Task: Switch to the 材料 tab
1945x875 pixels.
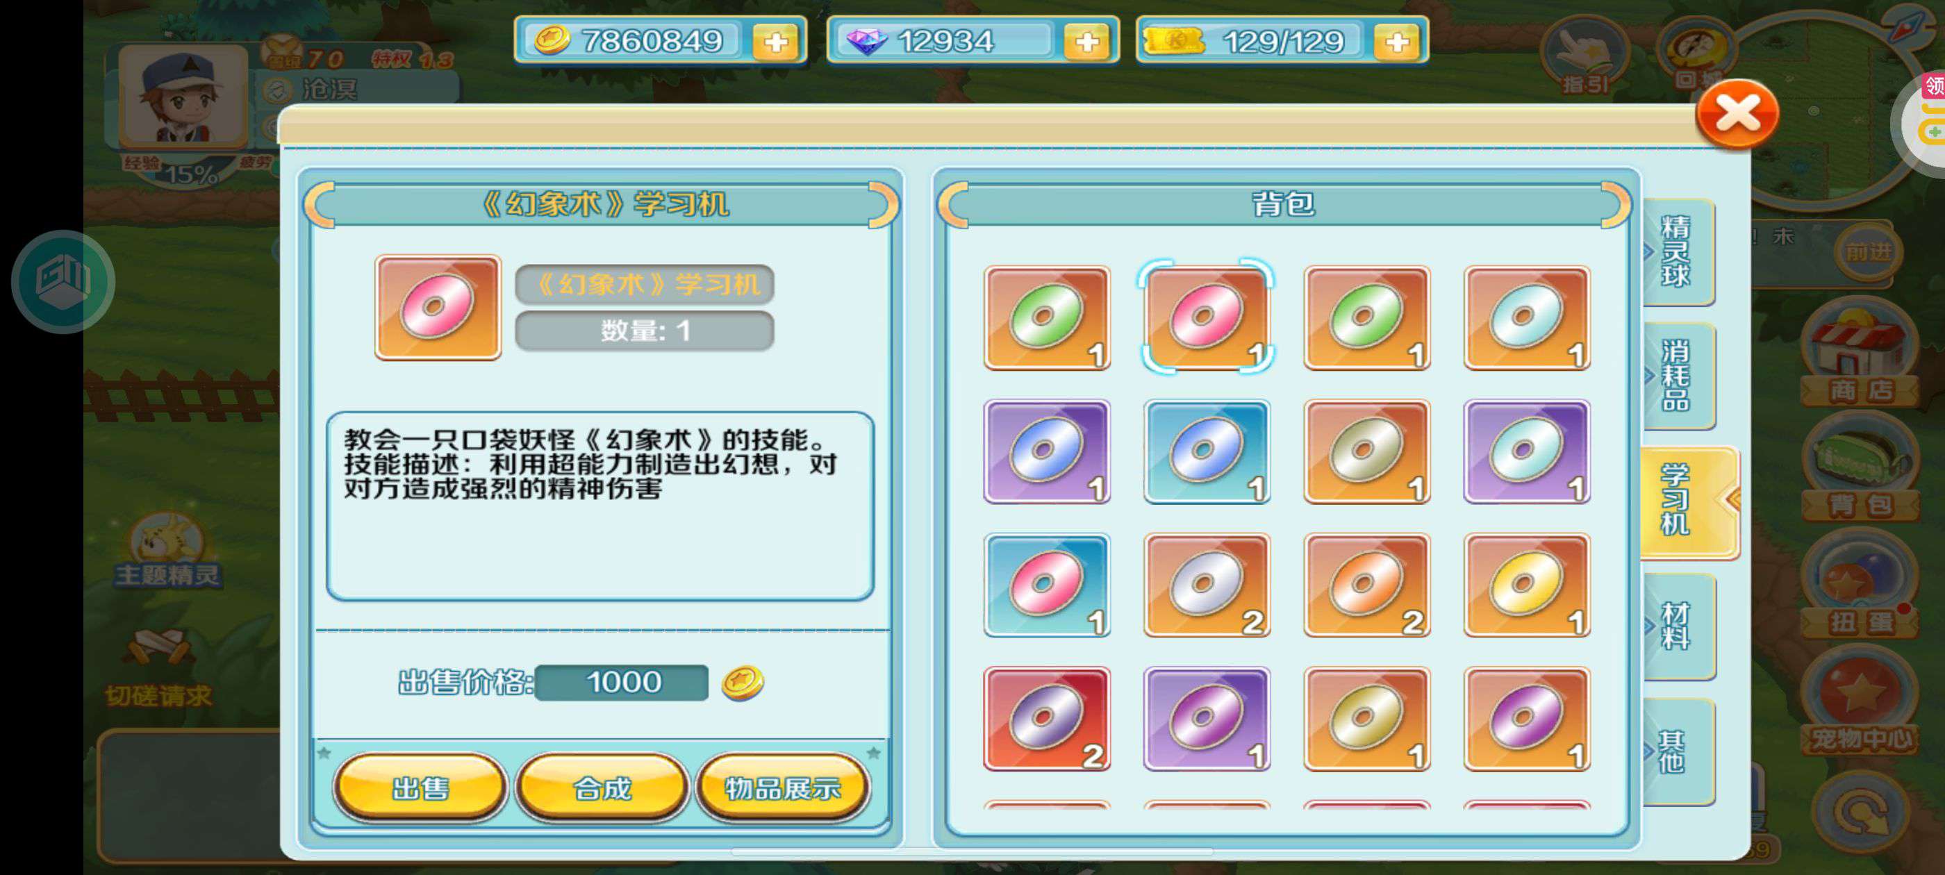Action: (x=1678, y=626)
